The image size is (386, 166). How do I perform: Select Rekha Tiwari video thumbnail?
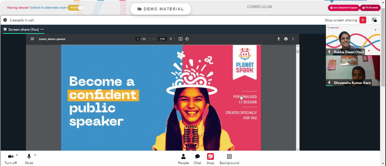tap(353, 40)
